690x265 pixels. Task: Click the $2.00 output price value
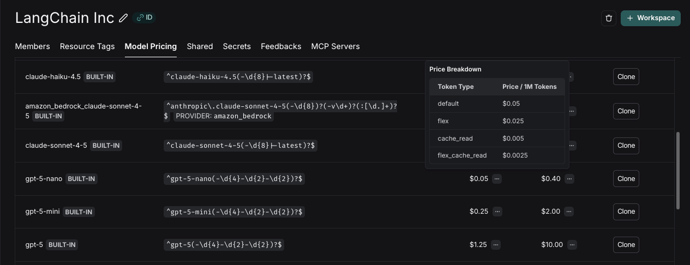pyautogui.click(x=551, y=212)
